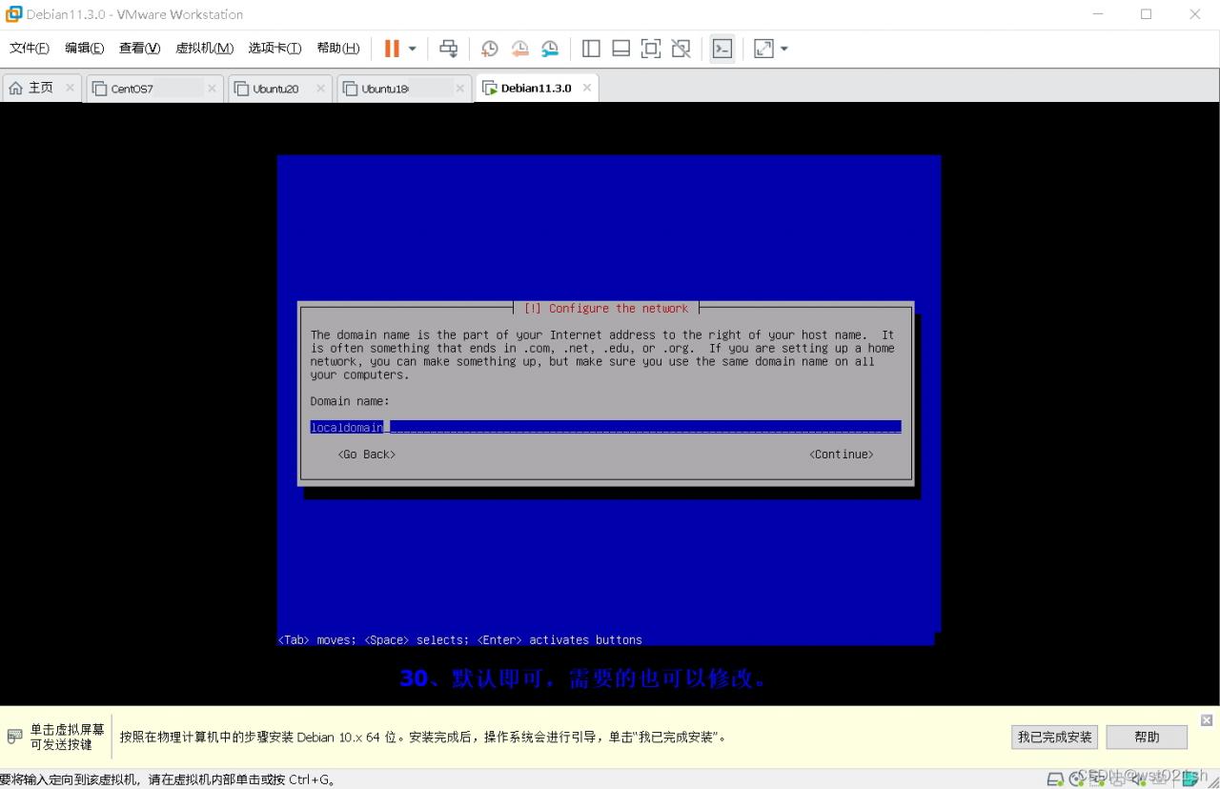The height and width of the screenshot is (789, 1220).
Task: Activate <Continue> in the installer dialog
Action: tap(842, 455)
